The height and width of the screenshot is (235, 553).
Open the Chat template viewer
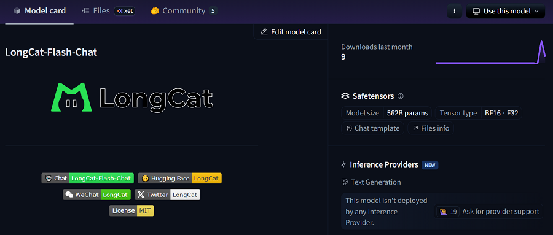click(372, 128)
